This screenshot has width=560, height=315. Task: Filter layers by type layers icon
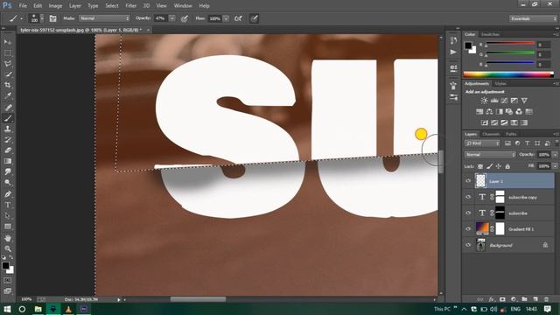[x=527, y=143]
